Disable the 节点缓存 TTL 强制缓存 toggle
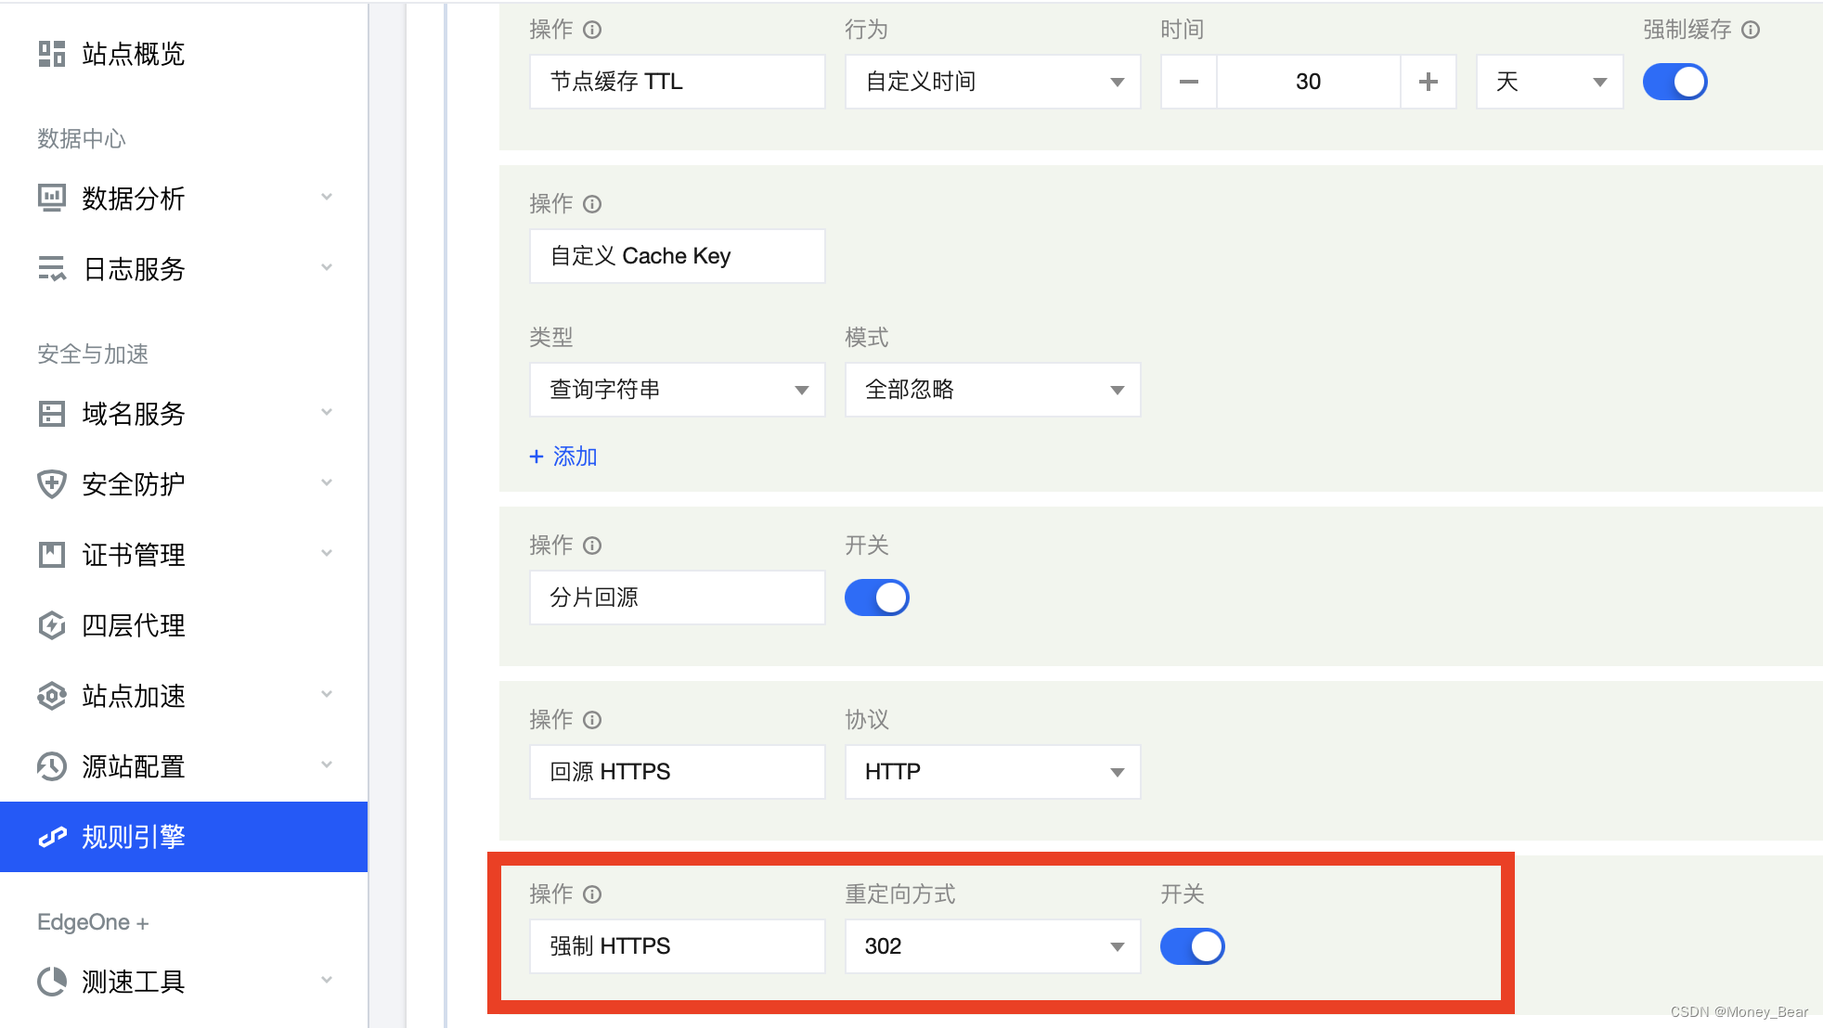The image size is (1823, 1028). pos(1674,82)
